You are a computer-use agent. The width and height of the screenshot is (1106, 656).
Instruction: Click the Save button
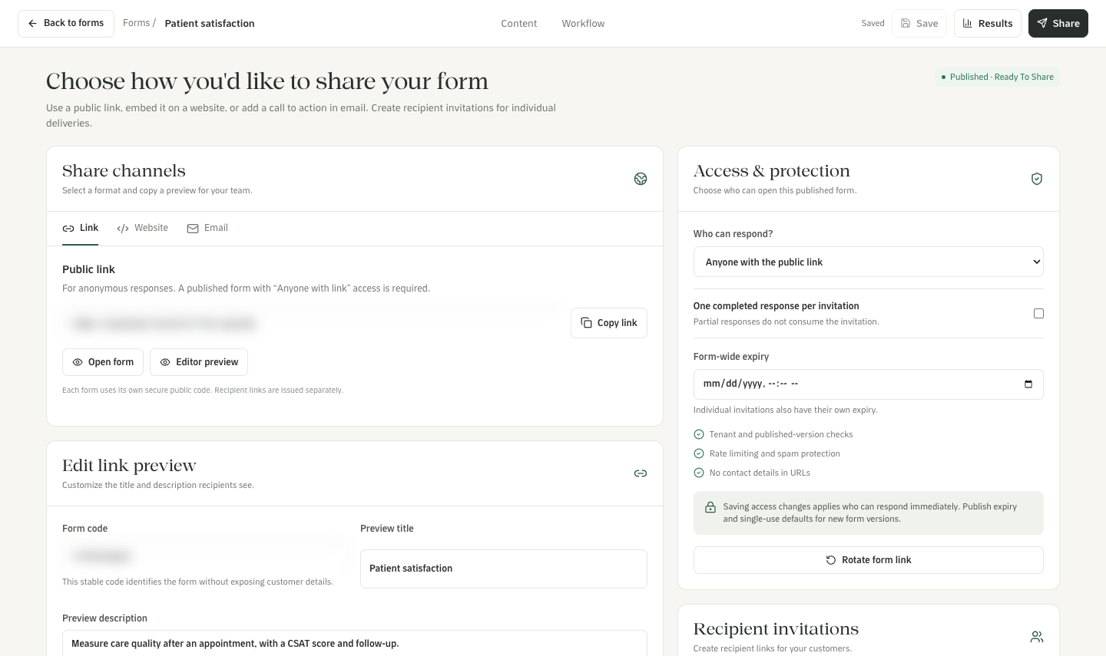coord(919,24)
